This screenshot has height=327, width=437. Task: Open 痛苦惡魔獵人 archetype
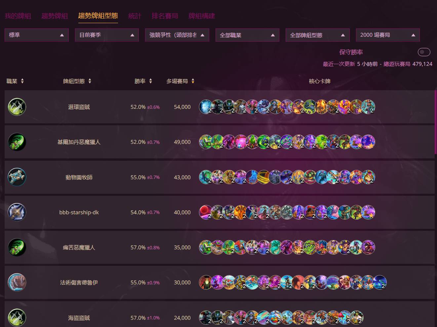tap(79, 247)
